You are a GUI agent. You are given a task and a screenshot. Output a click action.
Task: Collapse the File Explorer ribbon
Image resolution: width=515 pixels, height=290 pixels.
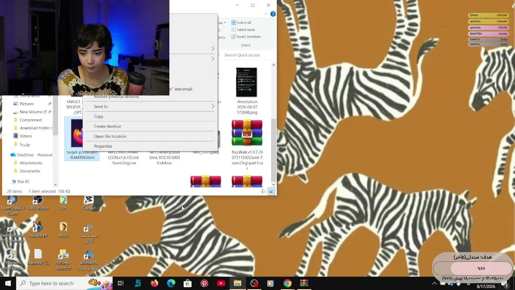(x=266, y=14)
